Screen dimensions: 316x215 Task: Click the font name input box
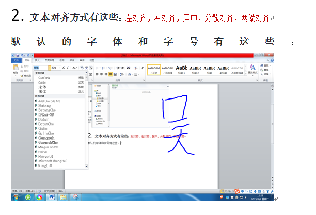tap(41, 68)
